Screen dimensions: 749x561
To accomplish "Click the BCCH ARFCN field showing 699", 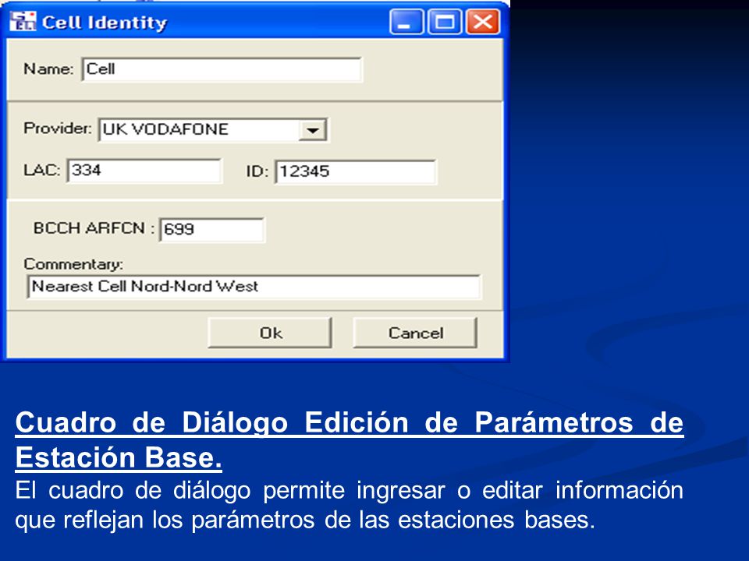I will click(x=211, y=230).
